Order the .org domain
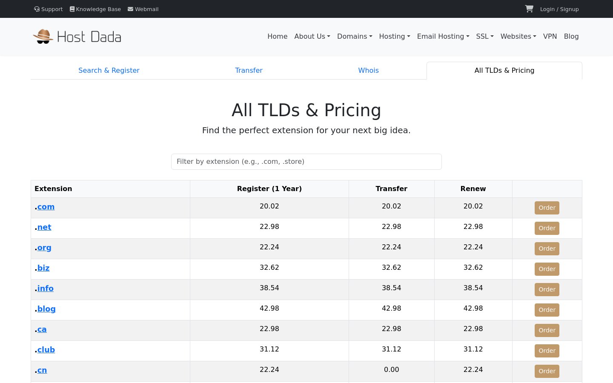The width and height of the screenshot is (613, 383). coord(547,249)
